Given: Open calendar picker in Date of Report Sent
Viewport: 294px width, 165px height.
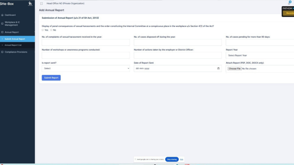Looking at the screenshot, I should 218,69.
